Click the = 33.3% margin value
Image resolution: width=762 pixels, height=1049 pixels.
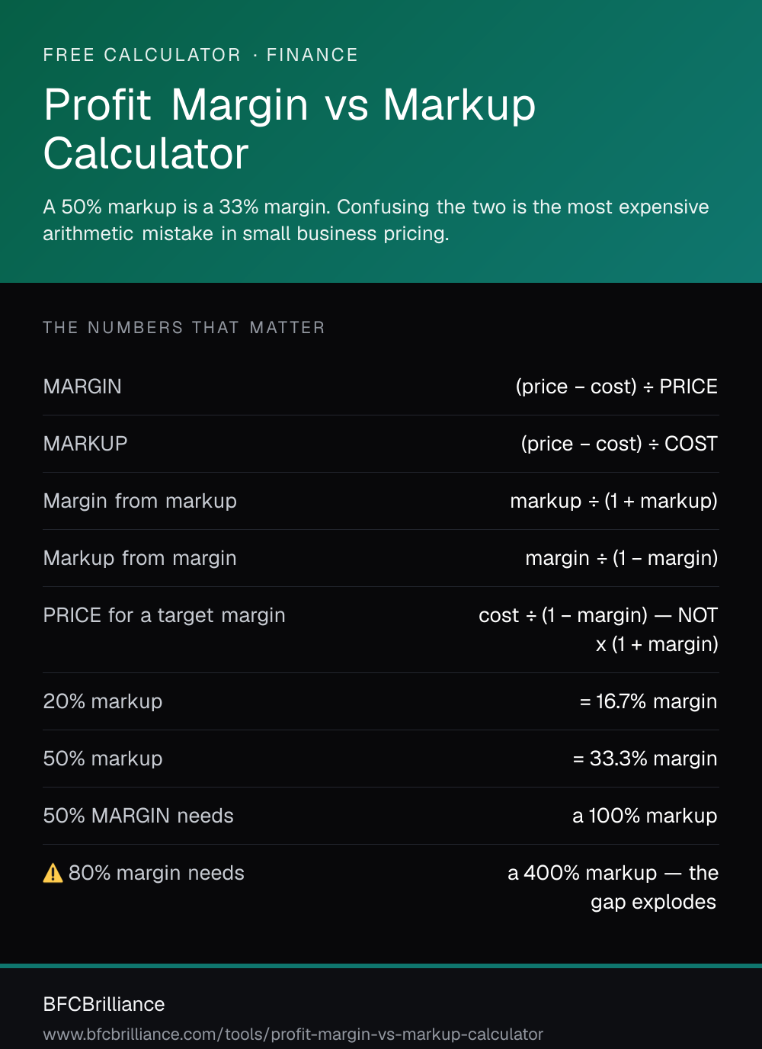pyautogui.click(x=645, y=759)
